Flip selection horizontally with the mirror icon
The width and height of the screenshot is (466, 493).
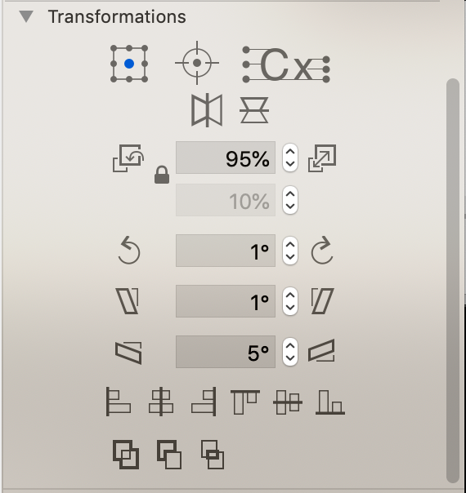coord(207,110)
